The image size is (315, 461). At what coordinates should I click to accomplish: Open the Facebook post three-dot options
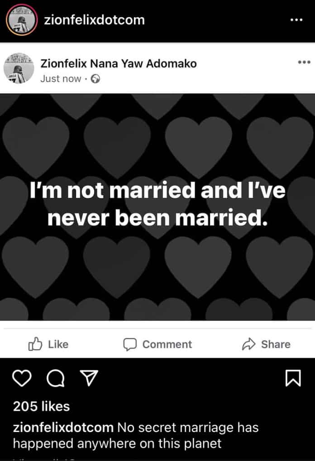[x=304, y=62]
